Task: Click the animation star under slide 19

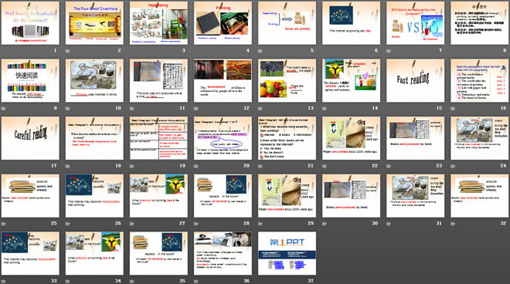Action: (x=131, y=166)
